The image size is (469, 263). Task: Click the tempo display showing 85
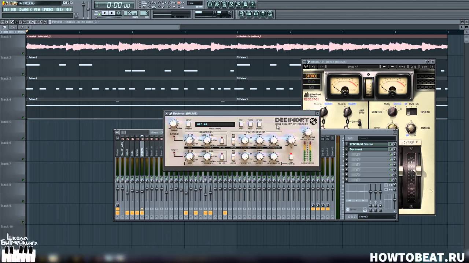coord(130,13)
